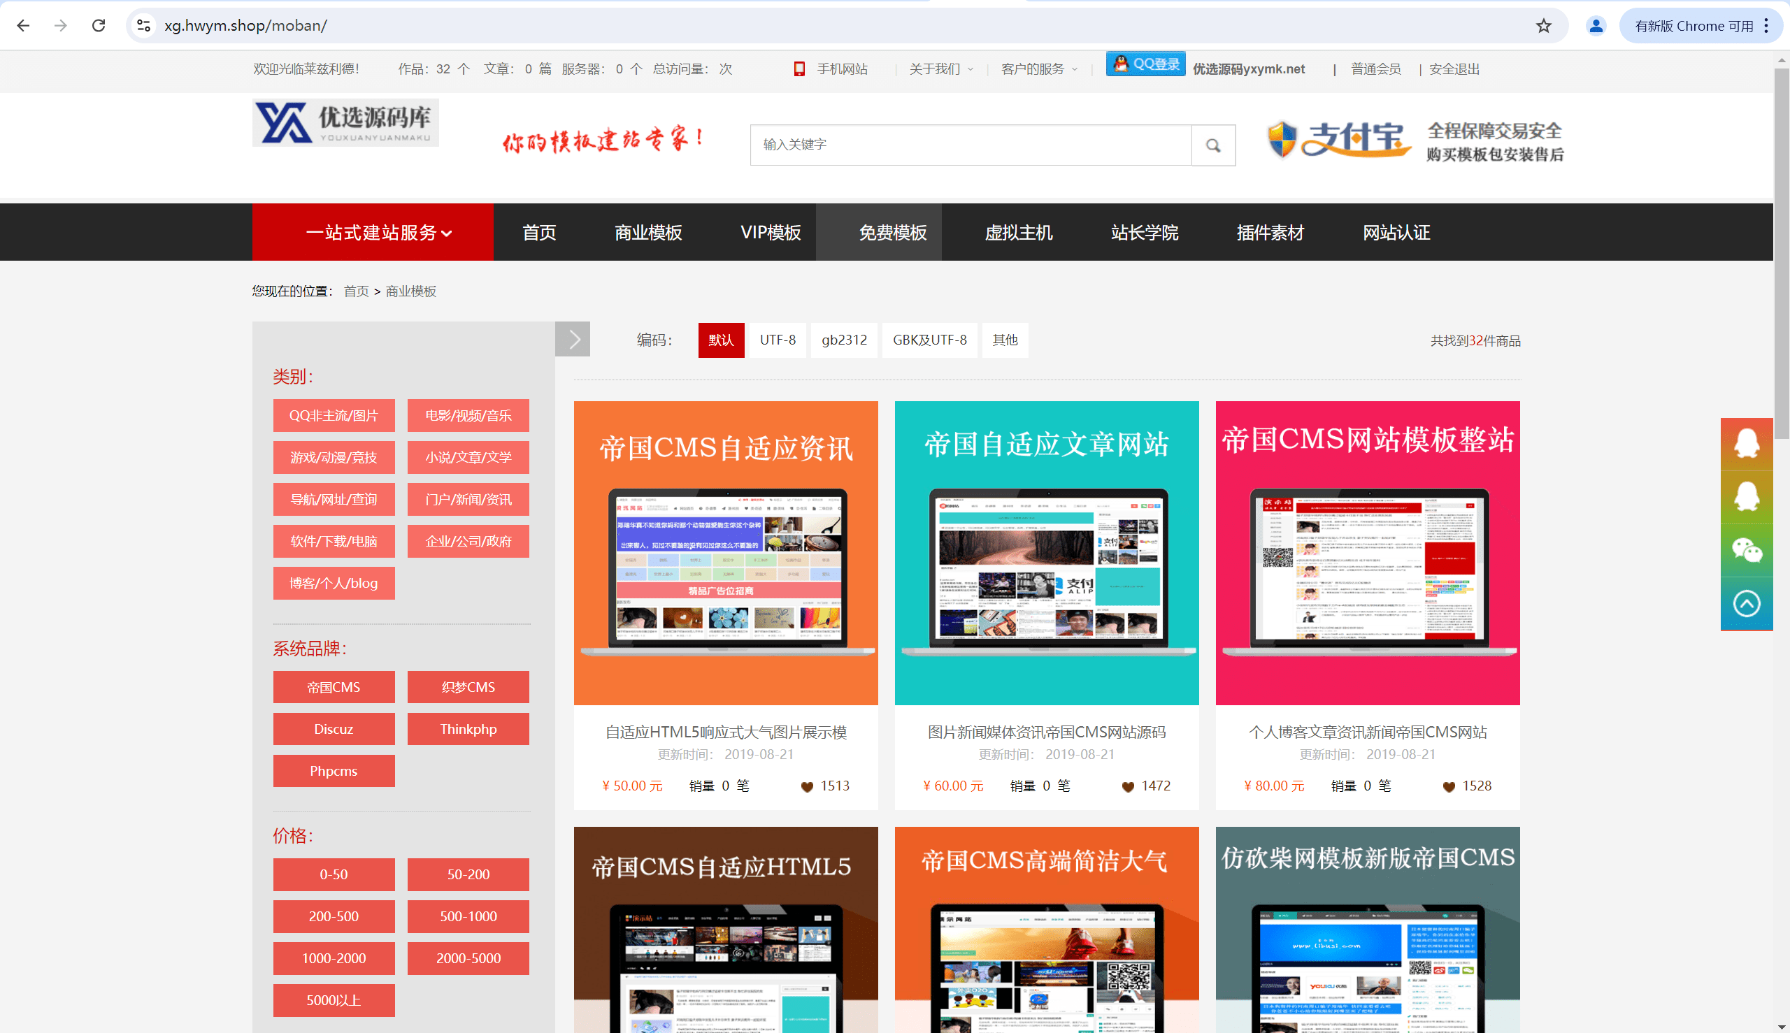1790x1033 pixels.
Task: Click the 优选源码库 site logo
Action: 345,123
